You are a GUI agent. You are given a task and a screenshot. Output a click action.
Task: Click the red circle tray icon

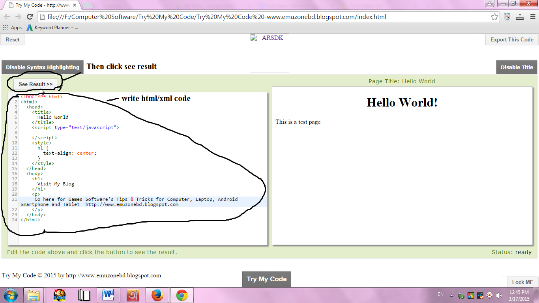[x=490, y=296]
